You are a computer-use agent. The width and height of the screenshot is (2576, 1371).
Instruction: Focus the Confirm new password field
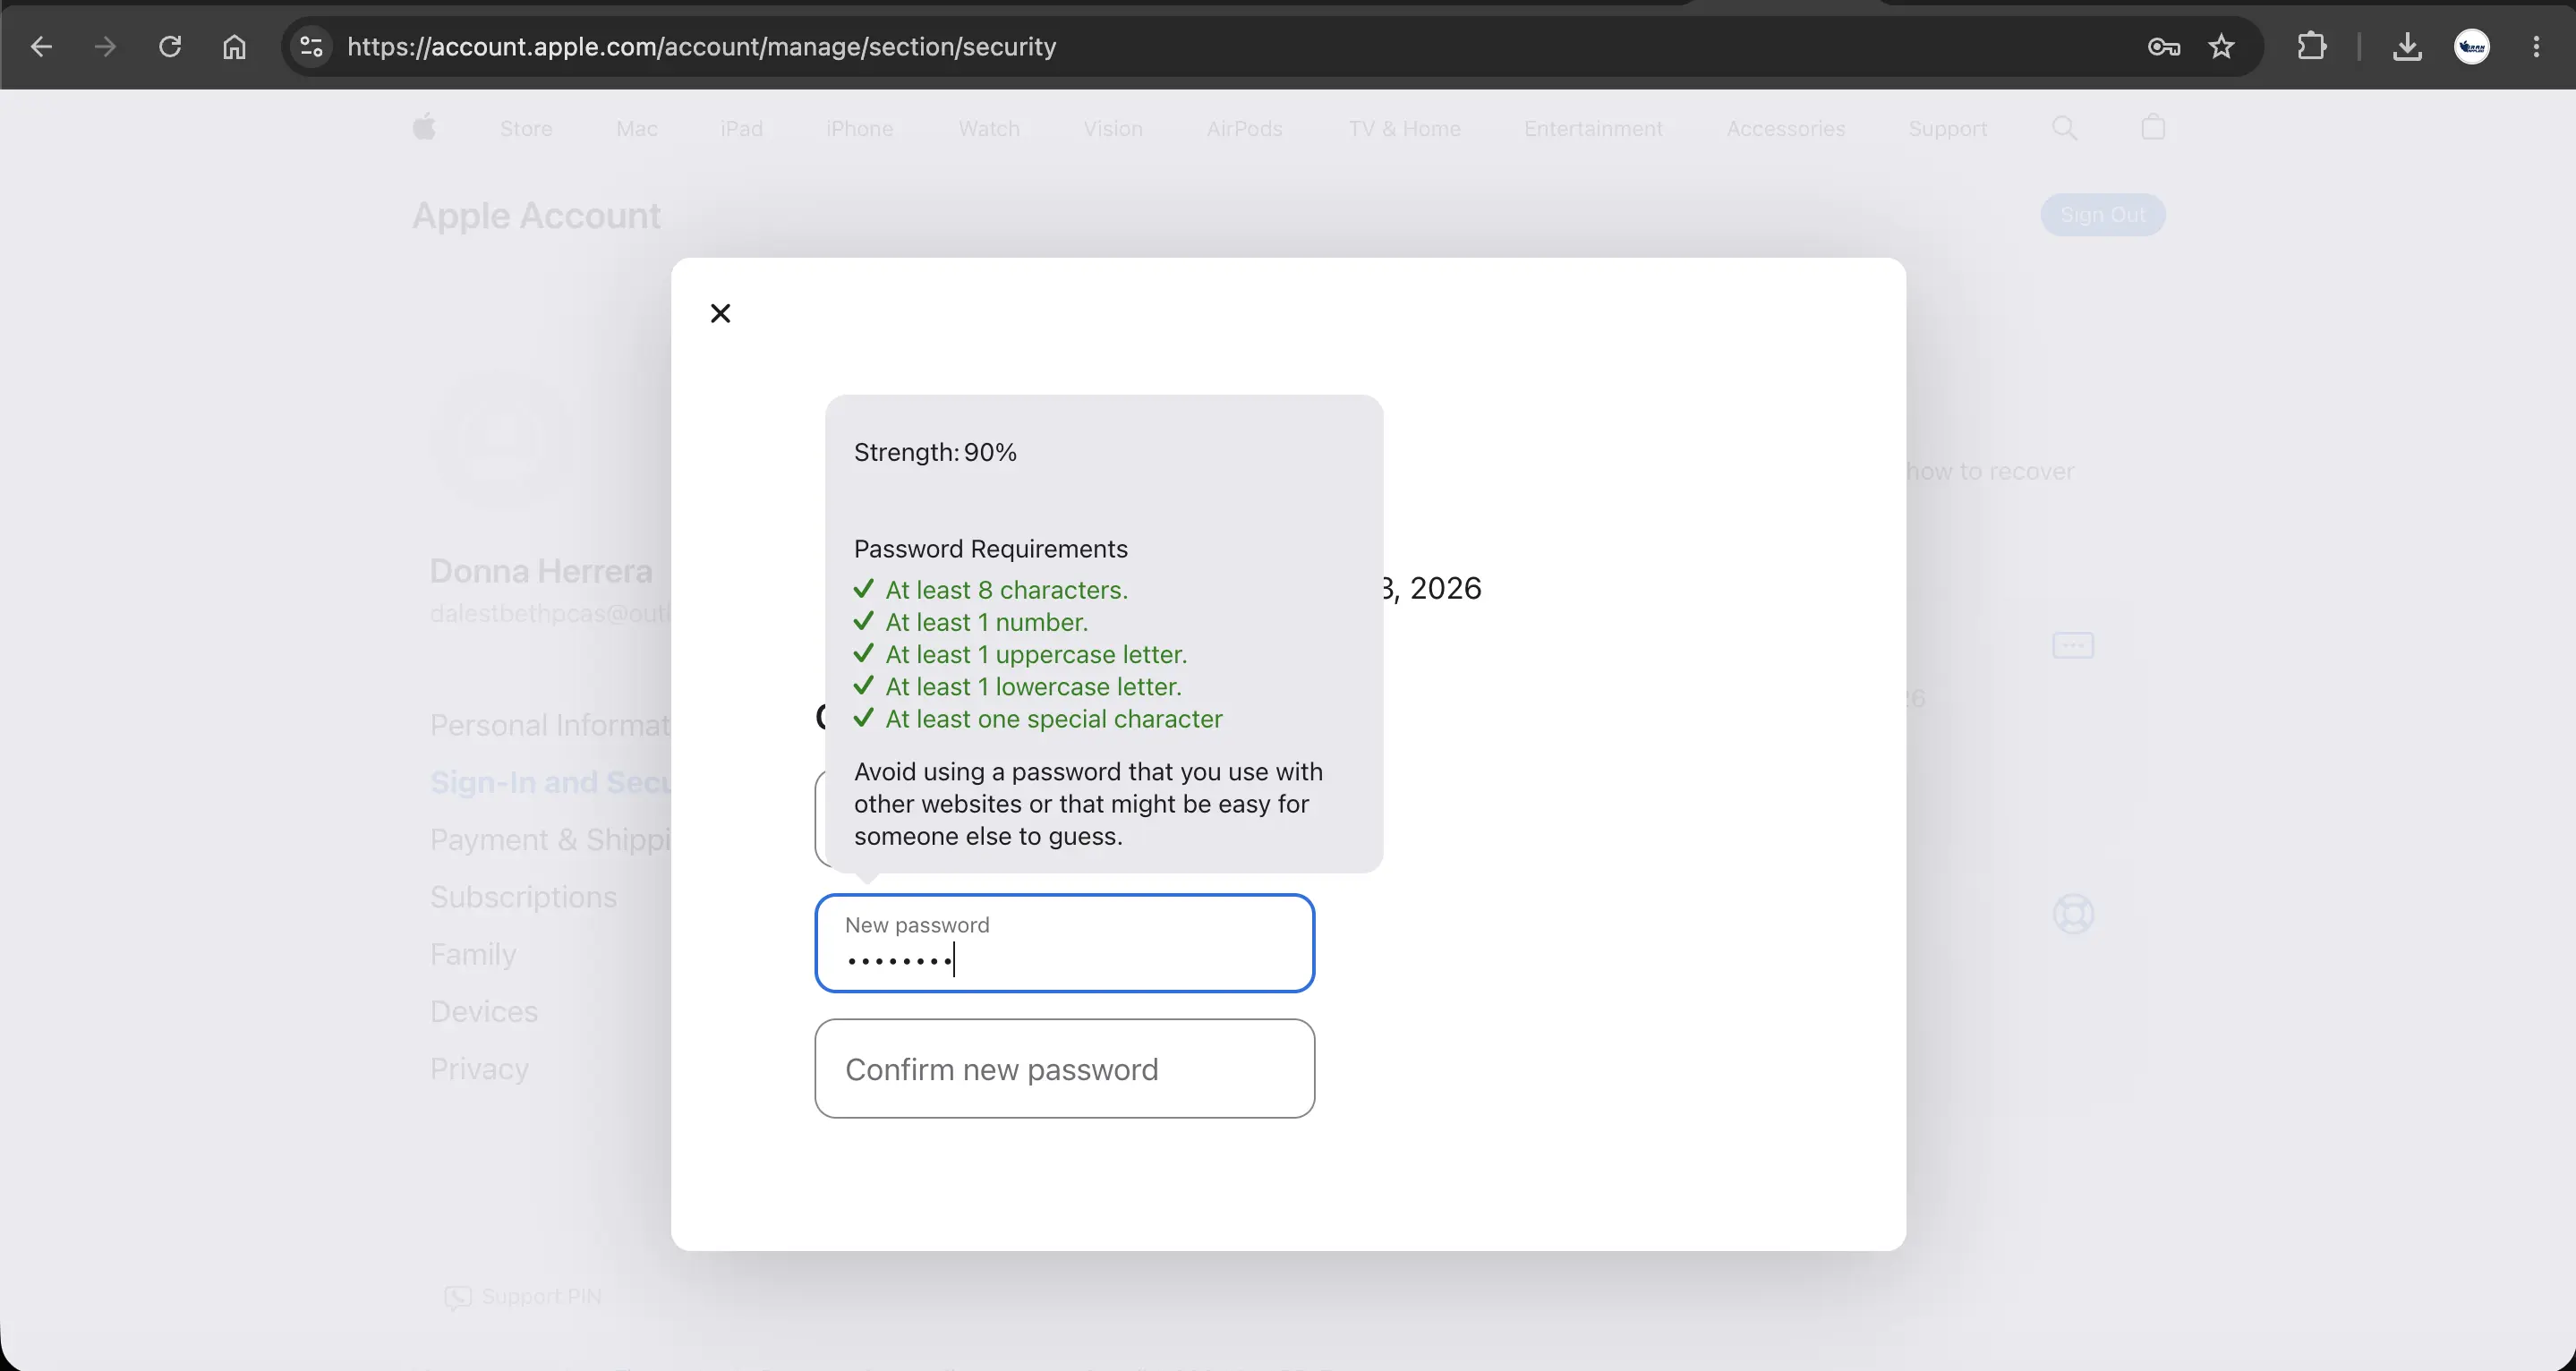tap(1064, 1068)
